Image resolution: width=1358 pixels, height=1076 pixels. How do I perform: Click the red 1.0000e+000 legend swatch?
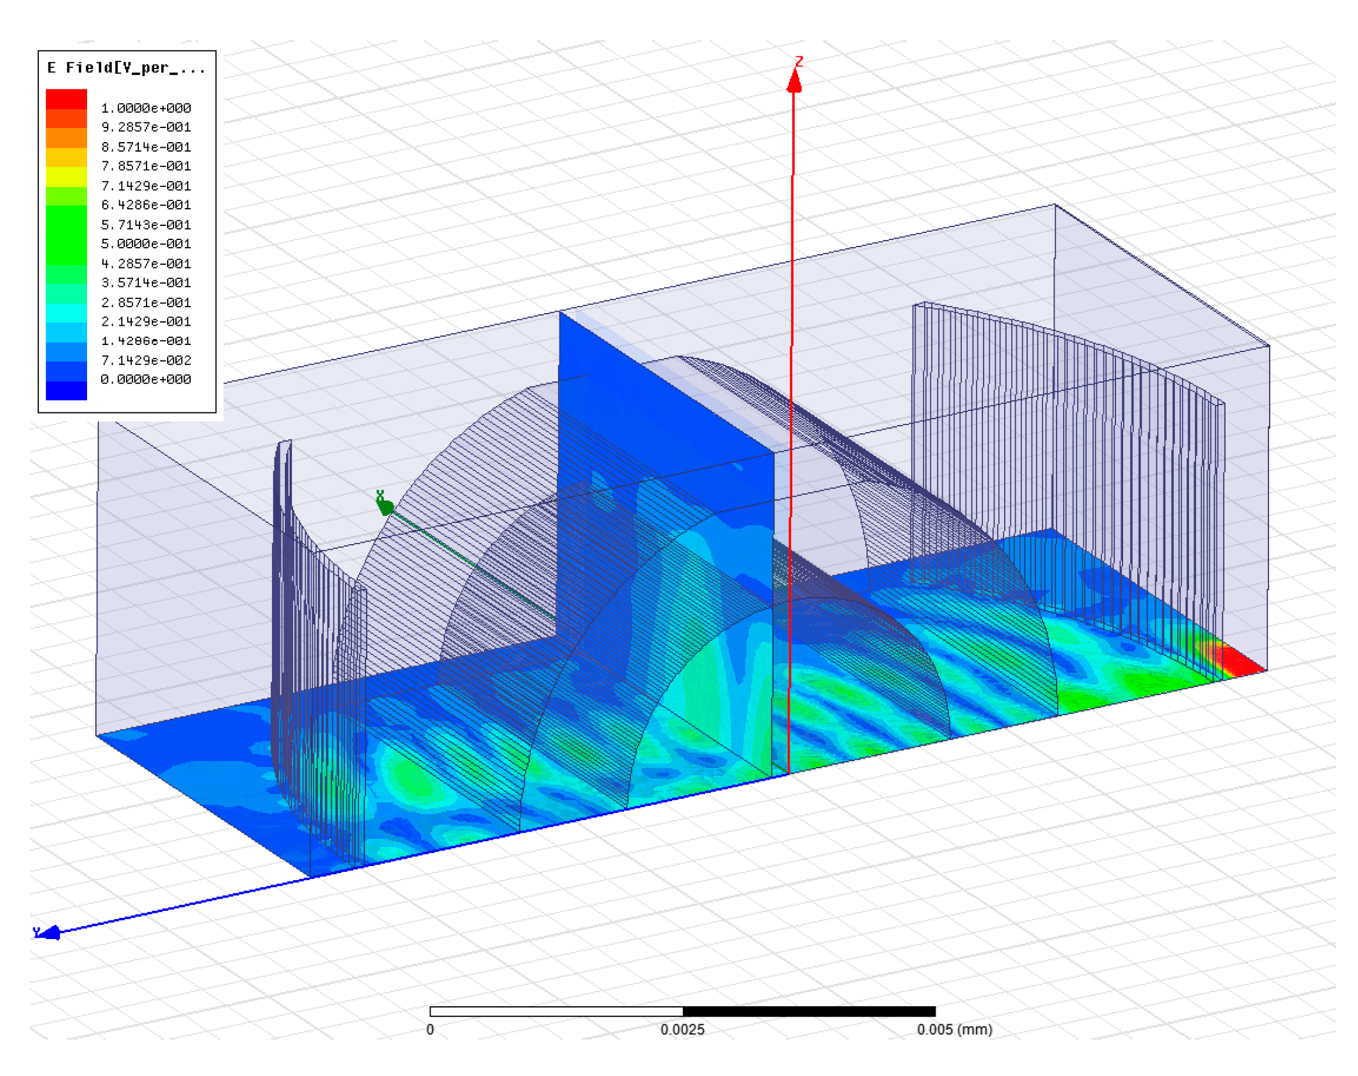(67, 99)
